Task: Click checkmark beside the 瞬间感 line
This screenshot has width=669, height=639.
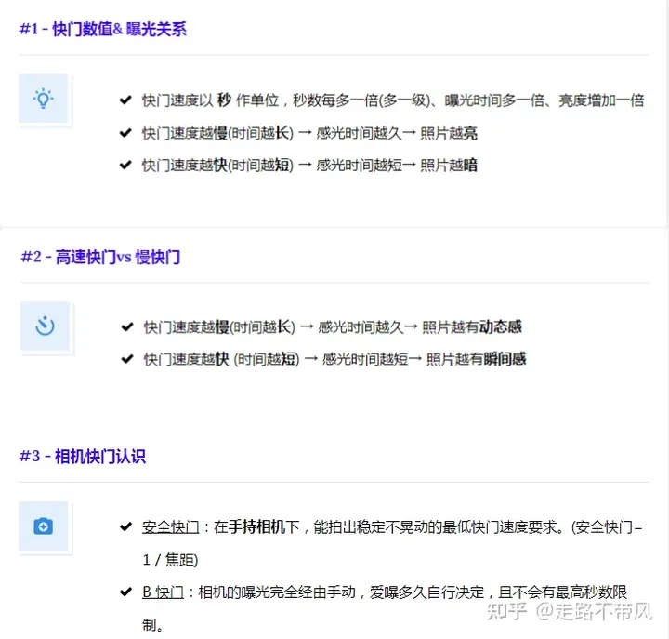Action: pyautogui.click(x=126, y=358)
